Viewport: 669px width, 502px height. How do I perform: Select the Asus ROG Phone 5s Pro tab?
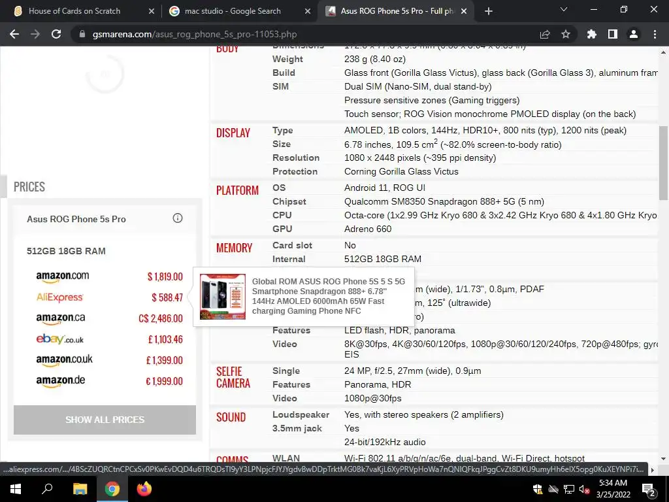coord(395,11)
